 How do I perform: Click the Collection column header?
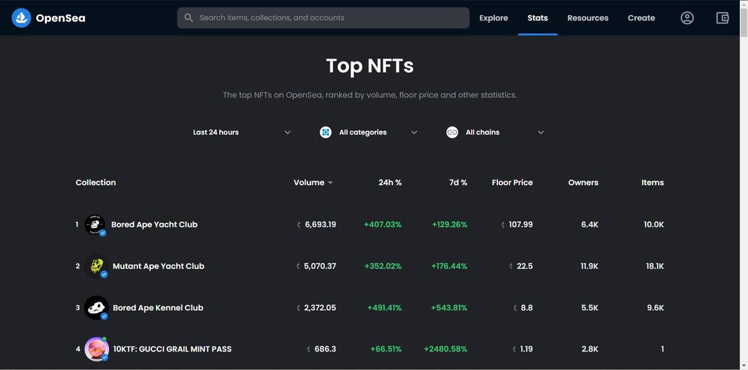pos(96,183)
